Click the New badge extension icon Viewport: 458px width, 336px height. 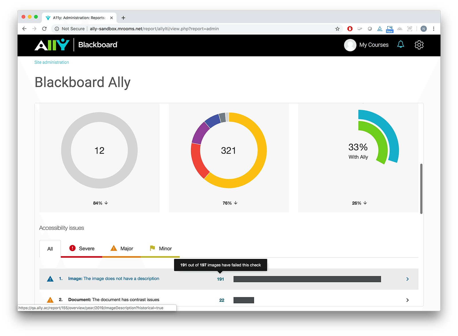pos(390,29)
